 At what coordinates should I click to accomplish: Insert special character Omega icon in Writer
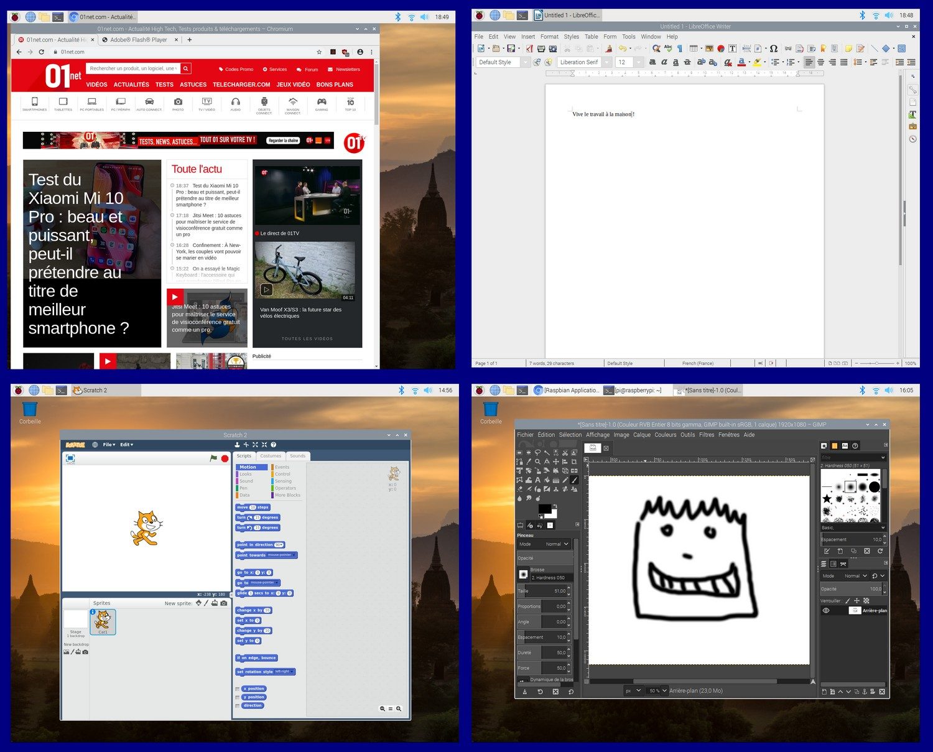point(774,49)
